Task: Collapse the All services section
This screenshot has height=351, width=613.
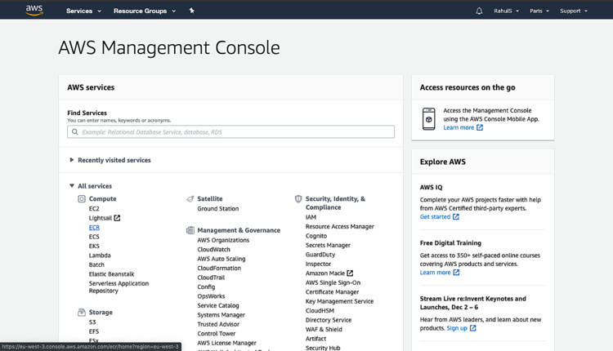Action: (x=91, y=186)
